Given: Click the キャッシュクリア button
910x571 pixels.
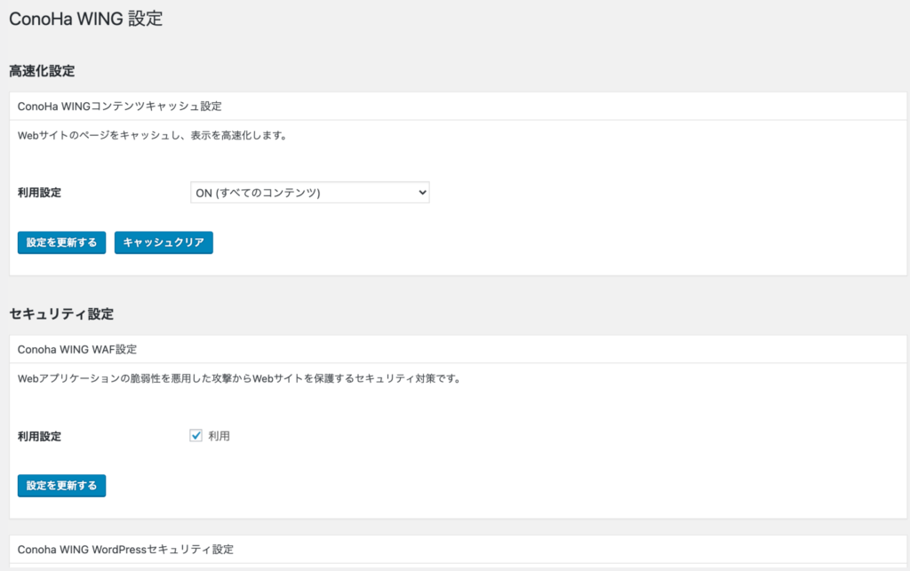Looking at the screenshot, I should coord(164,242).
